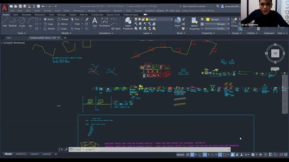Viewport: 289px width, 162px height.
Task: Select the Dimension tool
Action: (x=104, y=22)
